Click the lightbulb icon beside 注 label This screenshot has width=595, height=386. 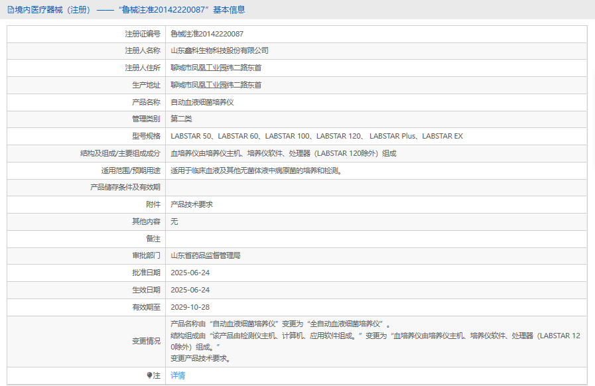point(149,375)
